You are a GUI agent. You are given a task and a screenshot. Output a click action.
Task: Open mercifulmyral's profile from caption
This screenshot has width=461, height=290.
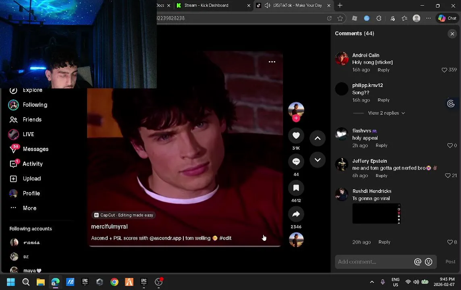(x=109, y=226)
